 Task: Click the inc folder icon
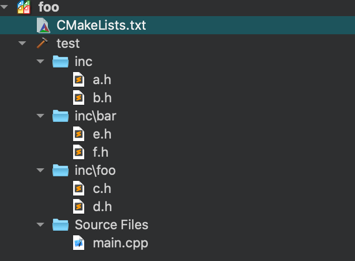61,61
